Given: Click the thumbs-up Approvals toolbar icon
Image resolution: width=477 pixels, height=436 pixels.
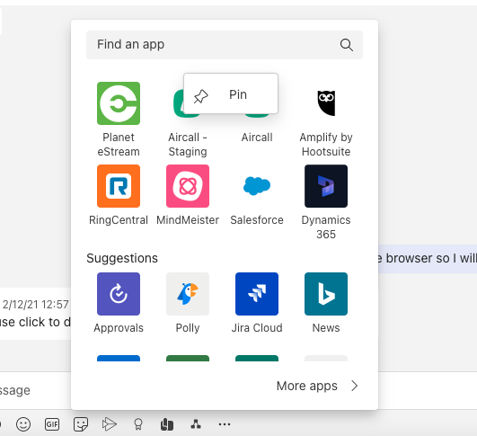Looking at the screenshot, I should click(167, 423).
